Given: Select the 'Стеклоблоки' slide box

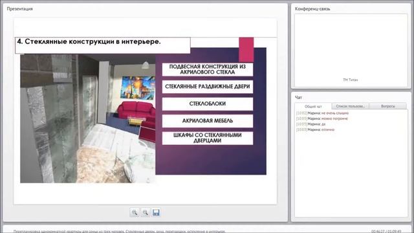Looking at the screenshot, I should point(208,104).
